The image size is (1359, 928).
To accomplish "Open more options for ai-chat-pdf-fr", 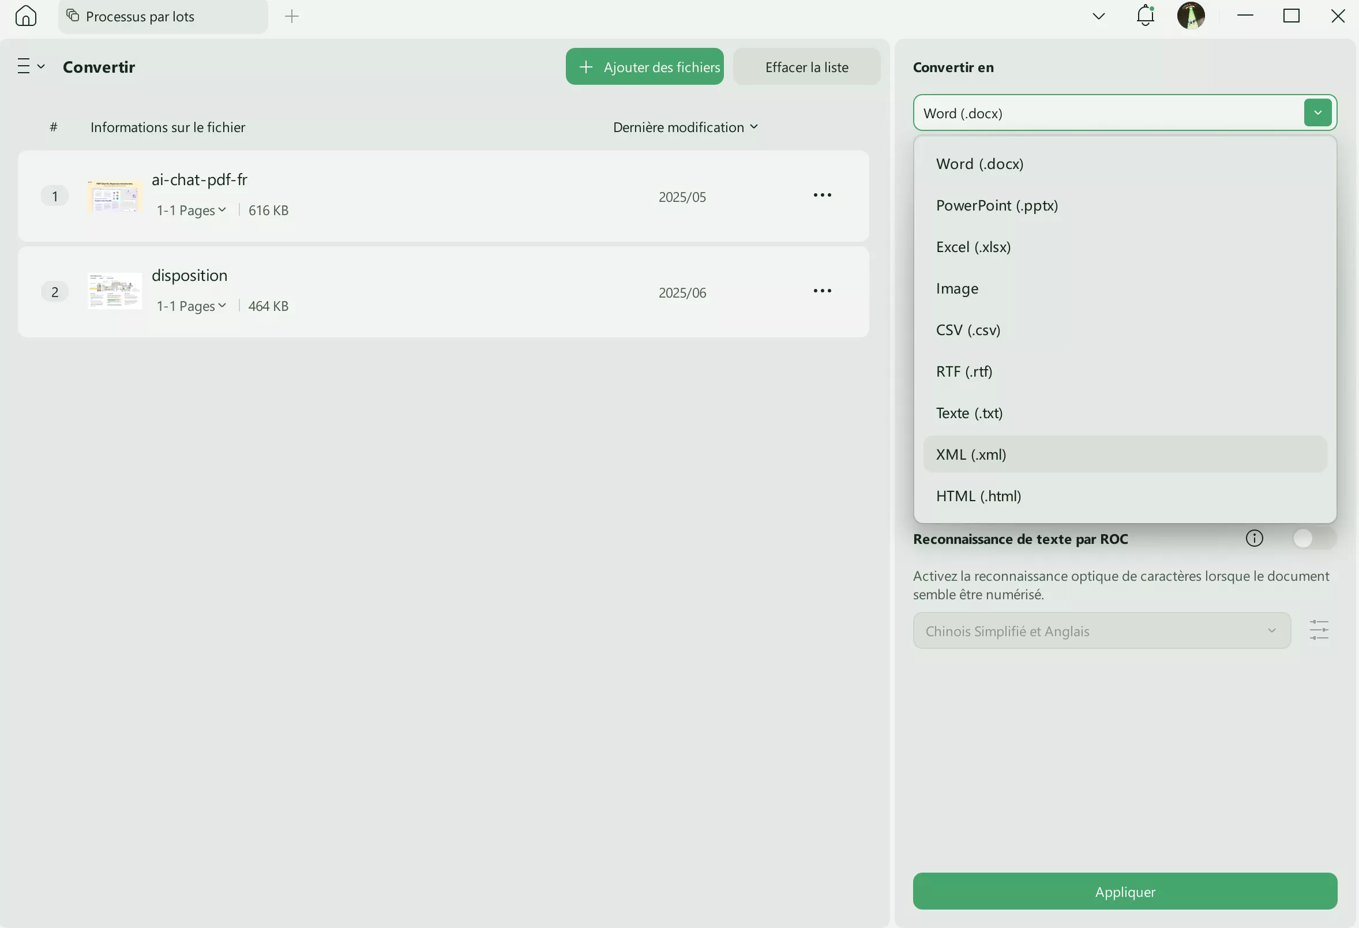I will (821, 196).
